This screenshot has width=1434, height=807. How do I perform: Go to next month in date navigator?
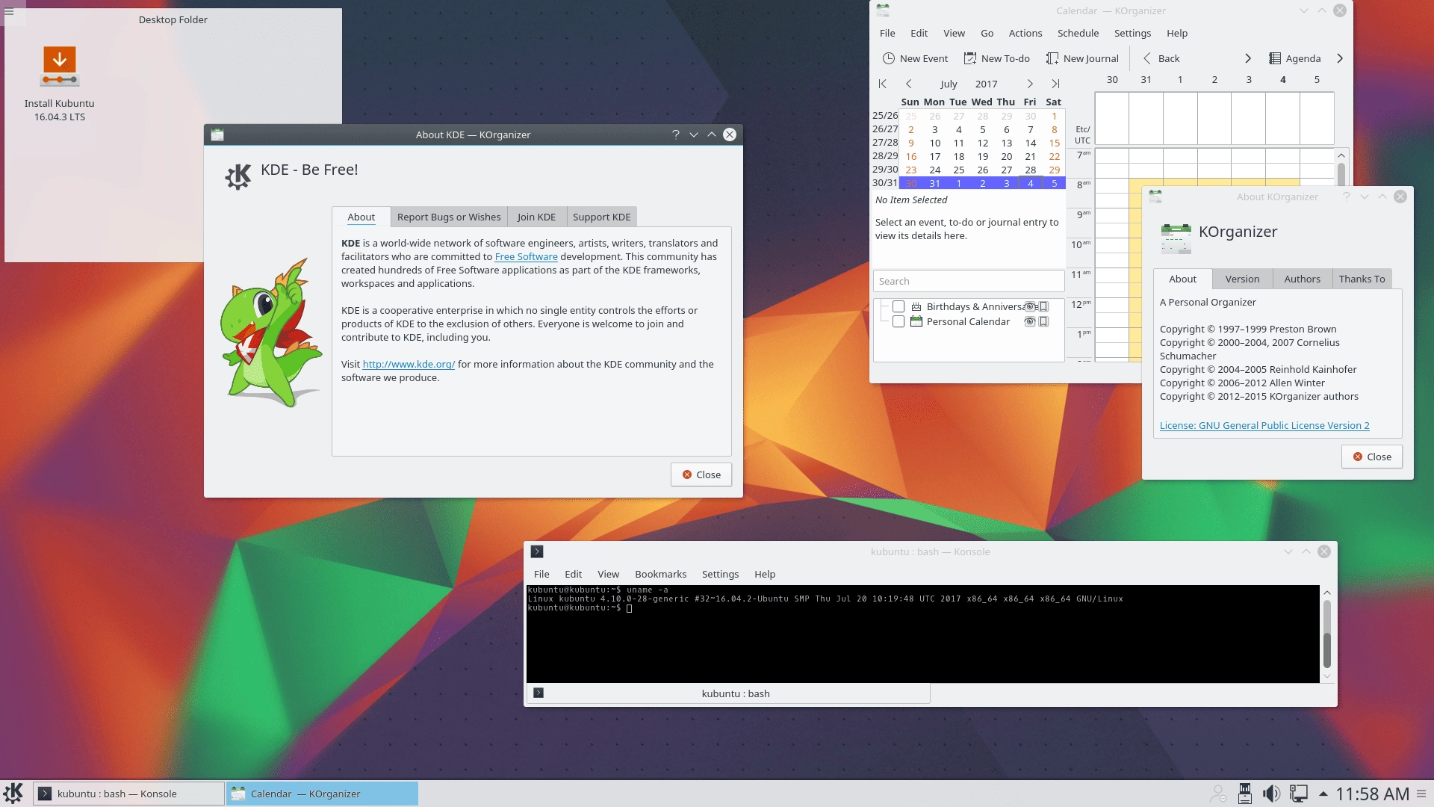coord(1030,84)
